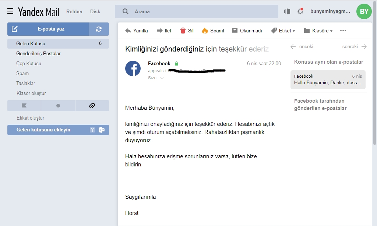Click the Yandex Mail logo

(x=38, y=11)
